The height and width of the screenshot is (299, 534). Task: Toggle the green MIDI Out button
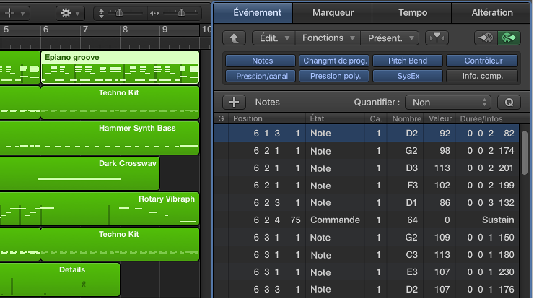point(509,38)
